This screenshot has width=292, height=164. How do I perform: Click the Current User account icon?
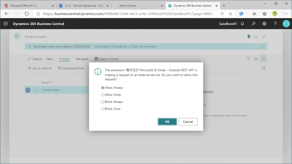click(28, 90)
